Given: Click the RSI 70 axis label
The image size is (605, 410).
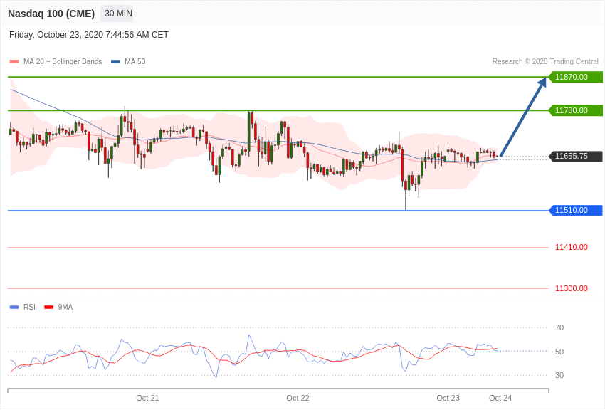Looking at the screenshot, I should pos(559,328).
